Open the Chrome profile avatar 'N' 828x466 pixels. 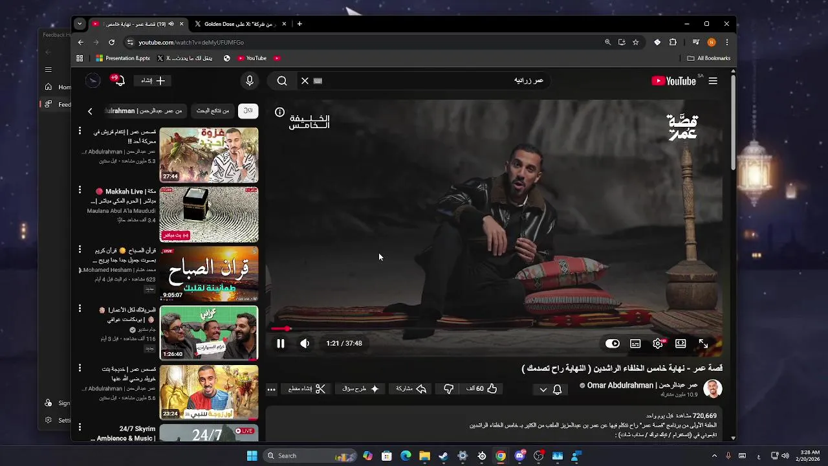point(712,42)
